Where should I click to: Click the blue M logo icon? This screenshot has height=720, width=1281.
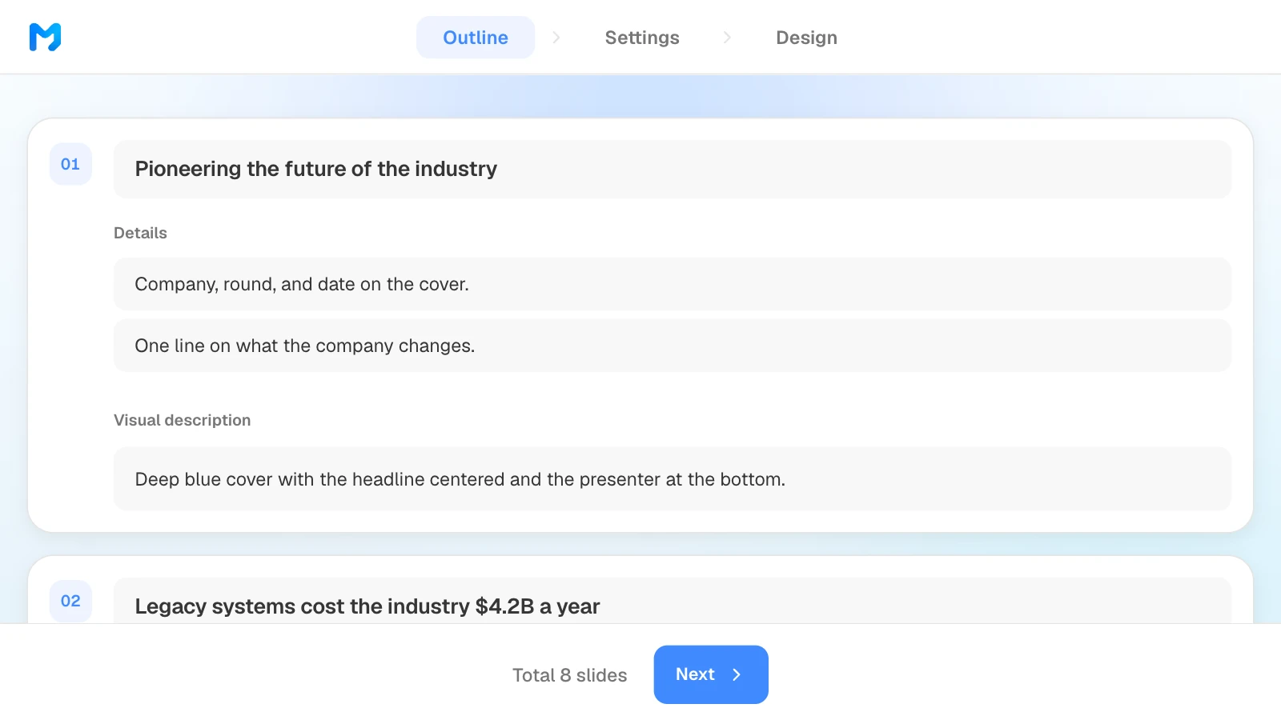tap(45, 37)
